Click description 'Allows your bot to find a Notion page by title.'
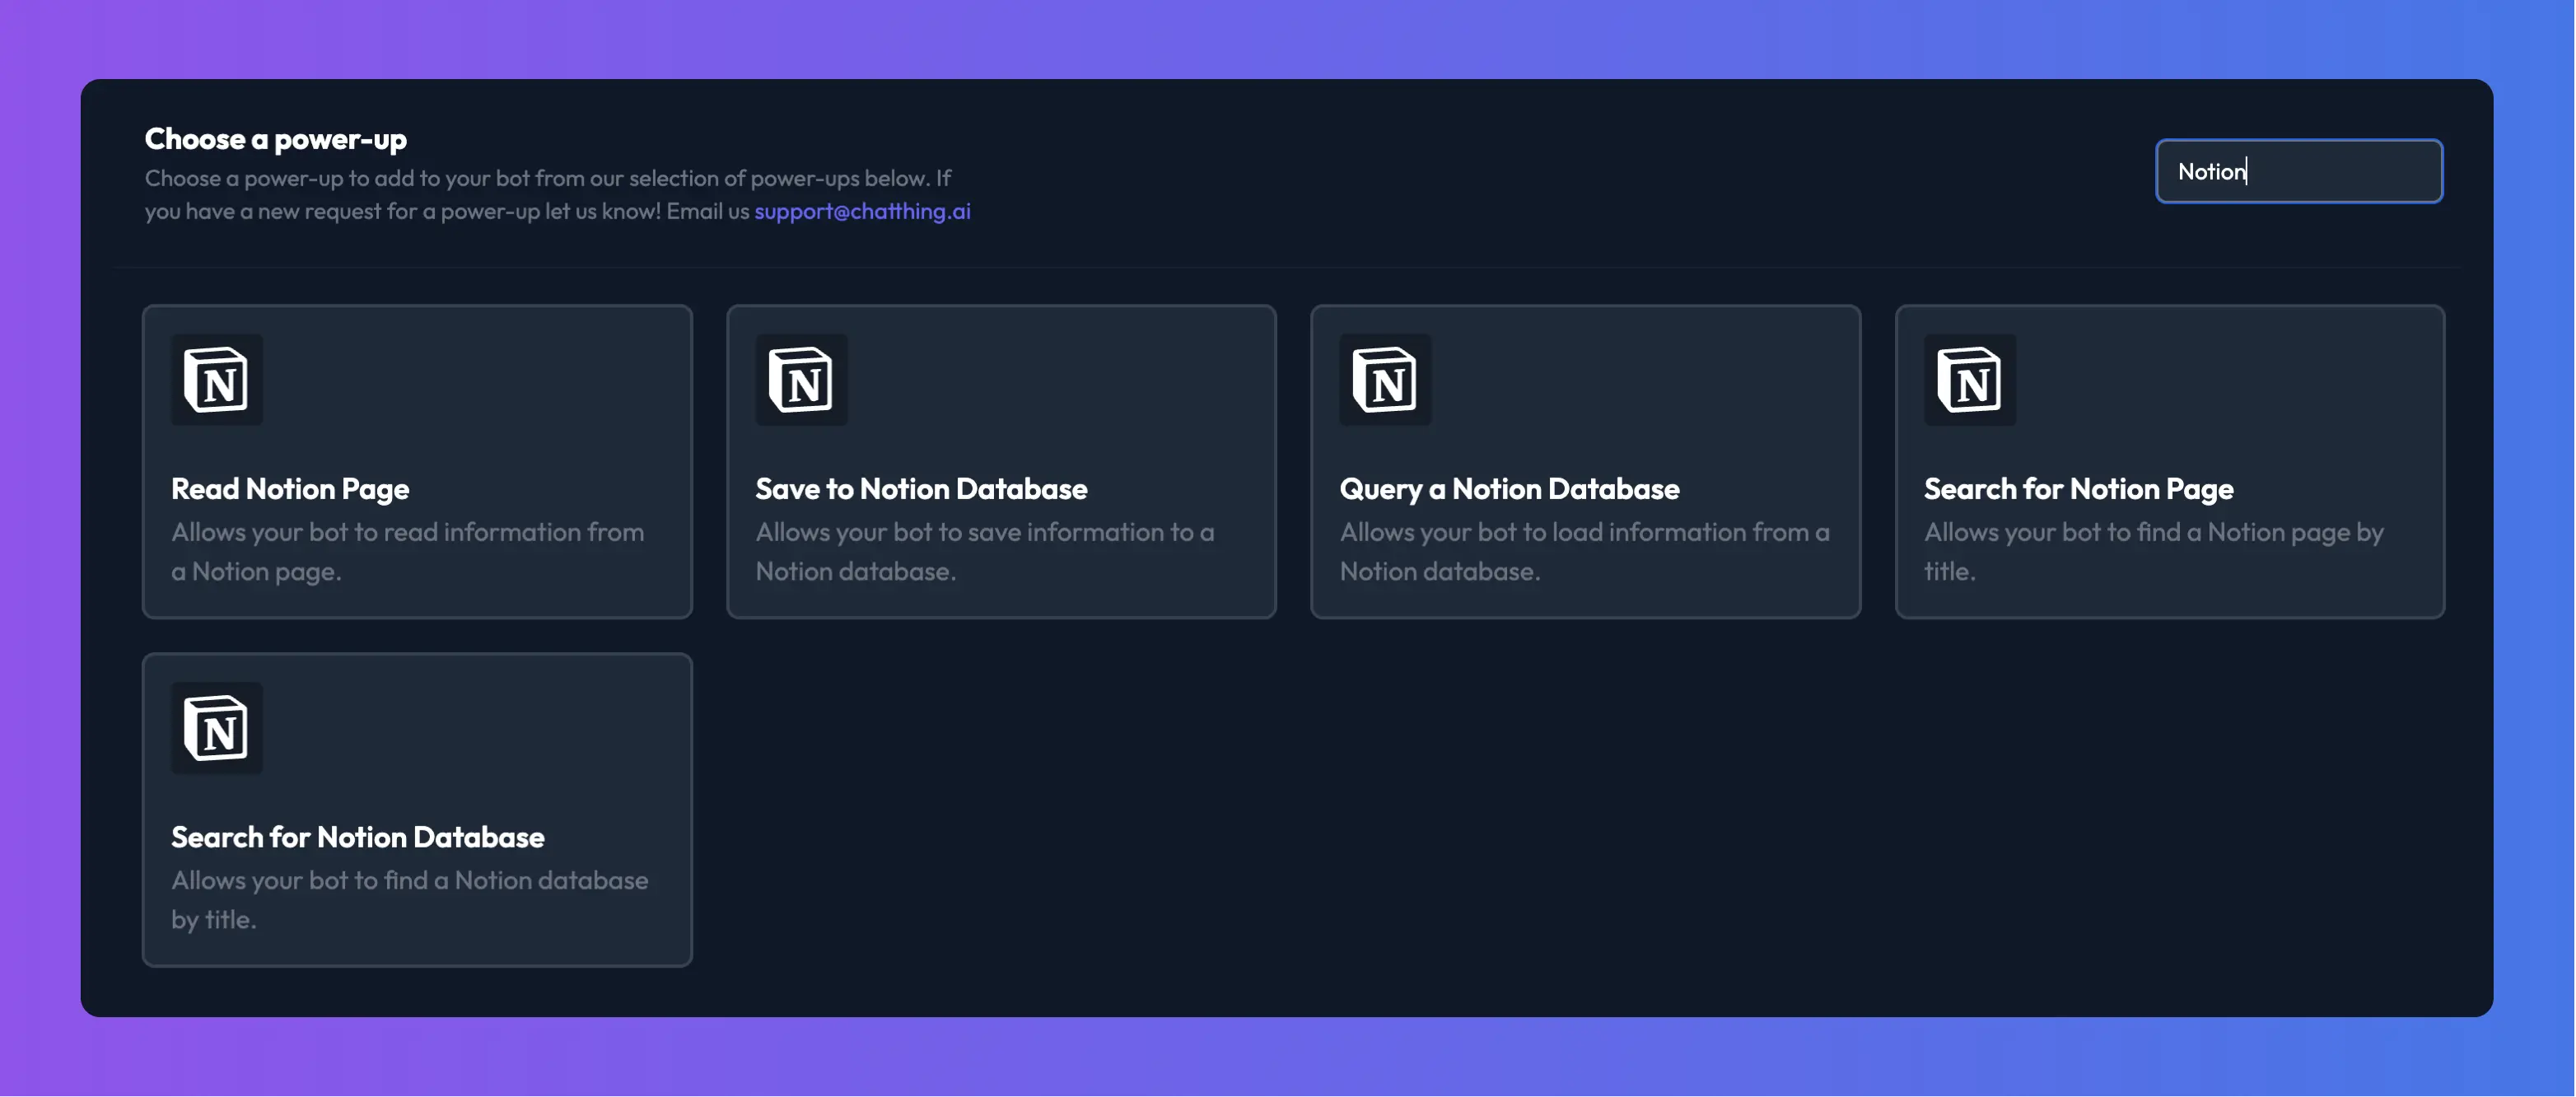This screenshot has width=2576, height=1097. coord(2154,552)
